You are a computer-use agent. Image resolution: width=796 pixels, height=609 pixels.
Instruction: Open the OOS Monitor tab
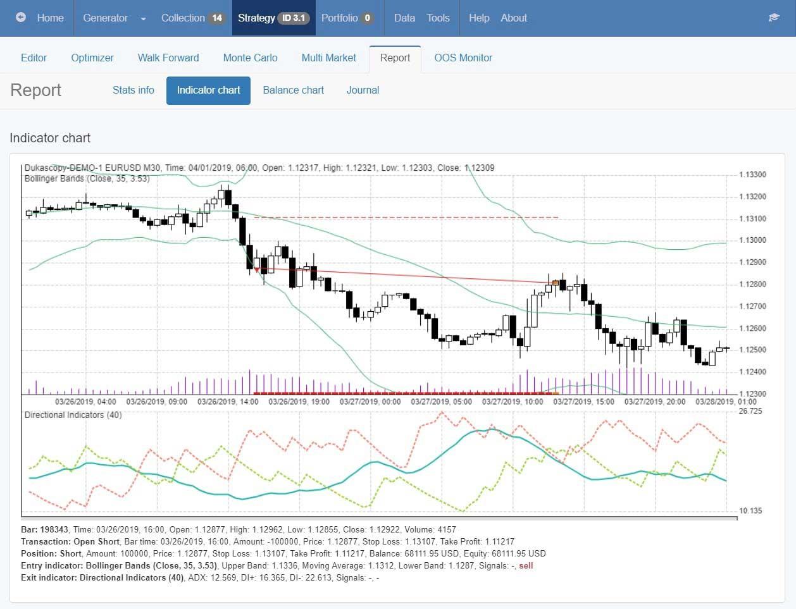click(x=463, y=58)
